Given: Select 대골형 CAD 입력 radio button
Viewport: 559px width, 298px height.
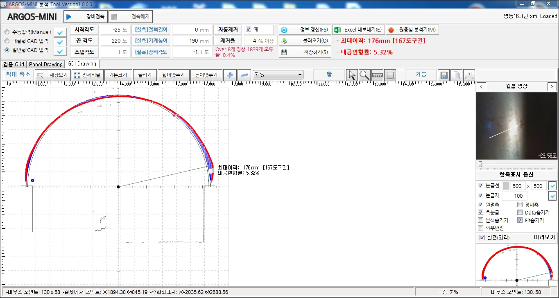Looking at the screenshot, I should tap(7, 41).
